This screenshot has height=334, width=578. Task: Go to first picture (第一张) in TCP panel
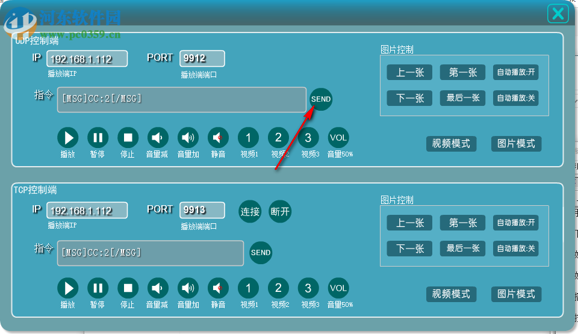coord(462,223)
